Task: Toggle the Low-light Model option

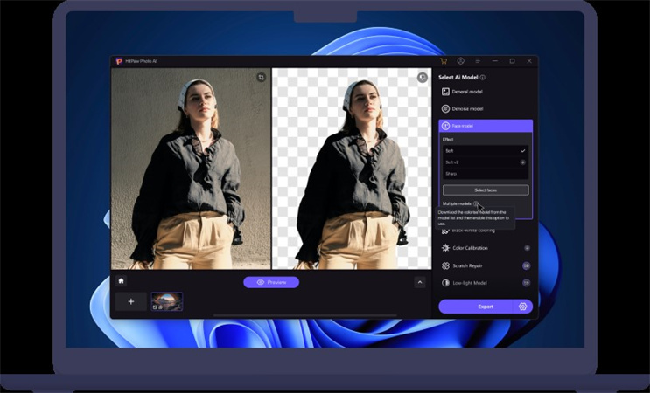Action: point(527,283)
